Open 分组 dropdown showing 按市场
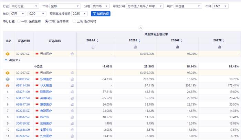 (x=100, y=6)
